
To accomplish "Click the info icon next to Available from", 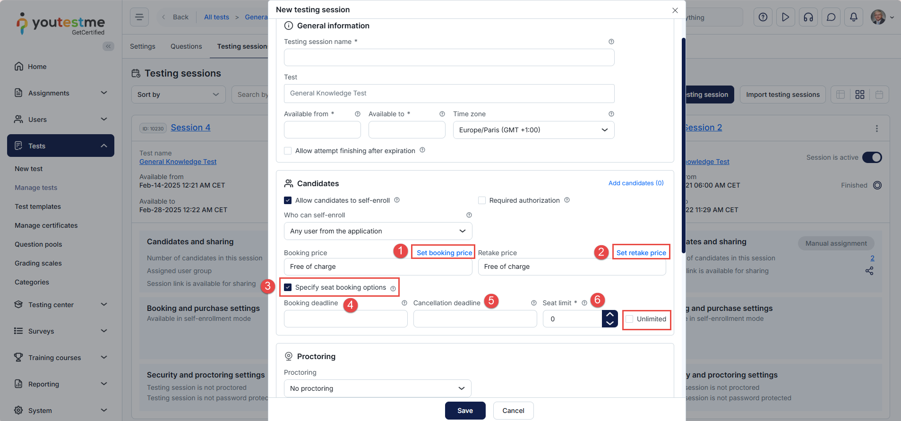I will [358, 114].
